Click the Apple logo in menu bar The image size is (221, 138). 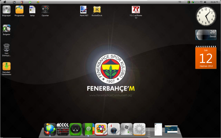(5, 2)
